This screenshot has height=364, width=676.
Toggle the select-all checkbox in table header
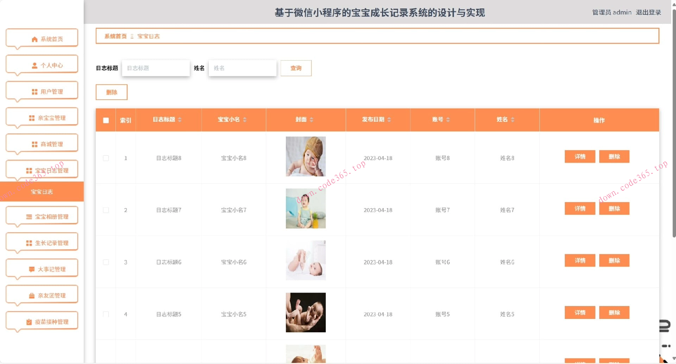coord(106,120)
